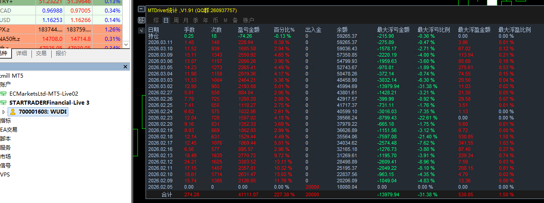Switch to the 年 yearly tab
544x203 pixels.
click(206, 20)
